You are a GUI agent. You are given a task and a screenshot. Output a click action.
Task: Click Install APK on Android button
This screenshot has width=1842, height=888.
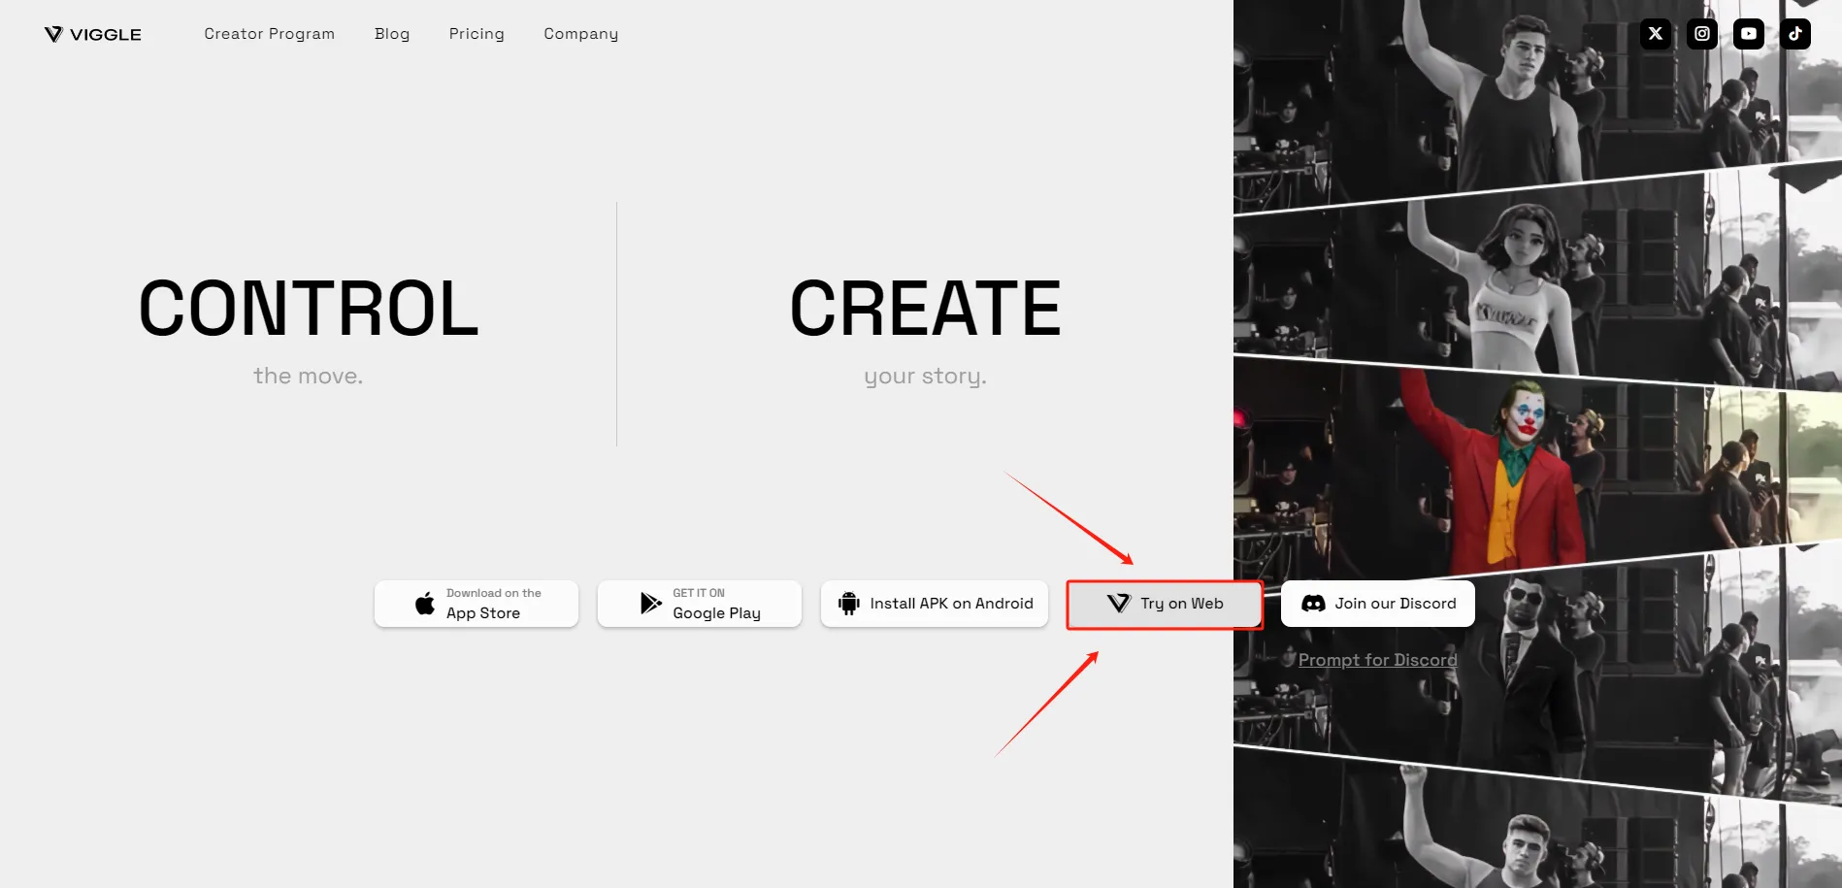click(x=935, y=604)
